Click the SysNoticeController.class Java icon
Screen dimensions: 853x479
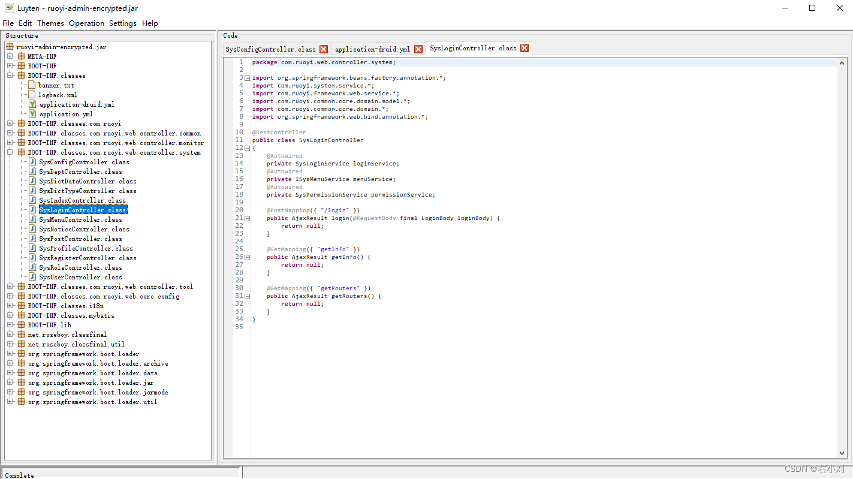pyautogui.click(x=32, y=229)
